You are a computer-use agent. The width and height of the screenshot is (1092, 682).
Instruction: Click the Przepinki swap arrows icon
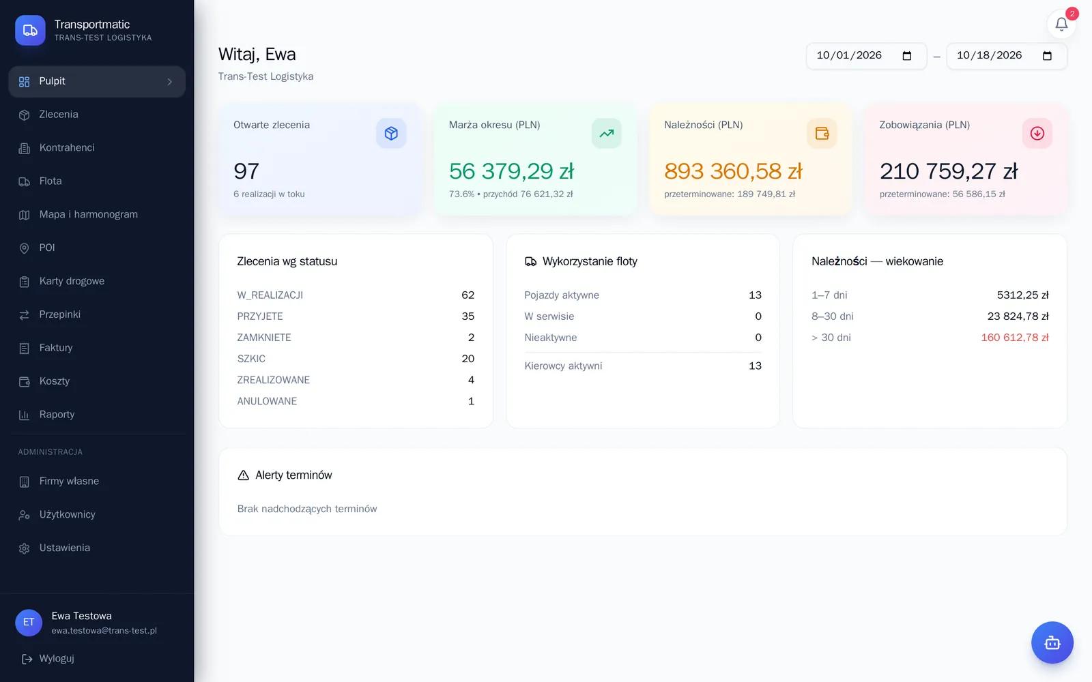pos(25,315)
